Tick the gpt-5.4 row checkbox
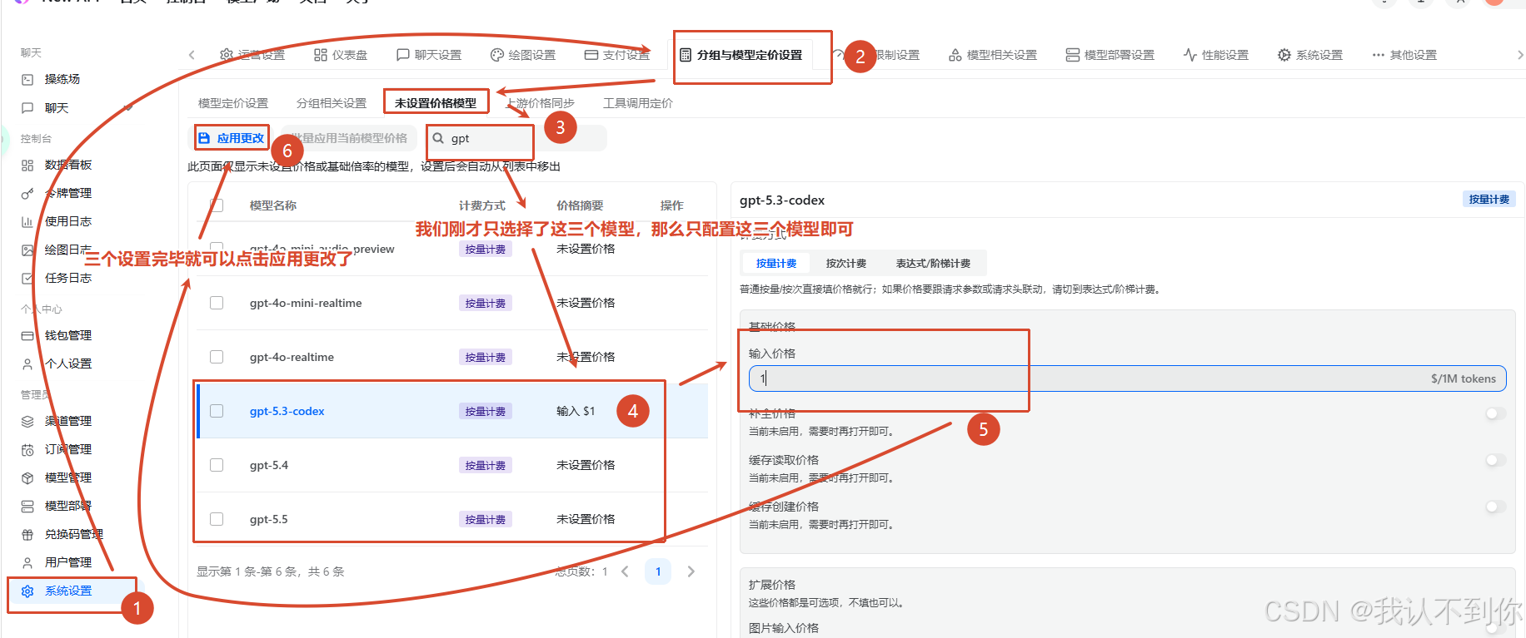 tap(217, 465)
